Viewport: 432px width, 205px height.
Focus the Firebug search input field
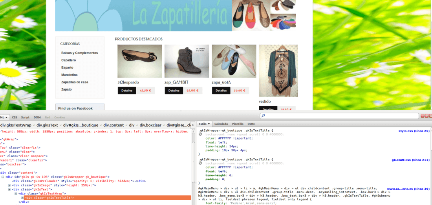coord(340,116)
